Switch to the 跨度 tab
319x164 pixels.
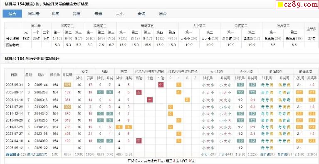coord(77,14)
